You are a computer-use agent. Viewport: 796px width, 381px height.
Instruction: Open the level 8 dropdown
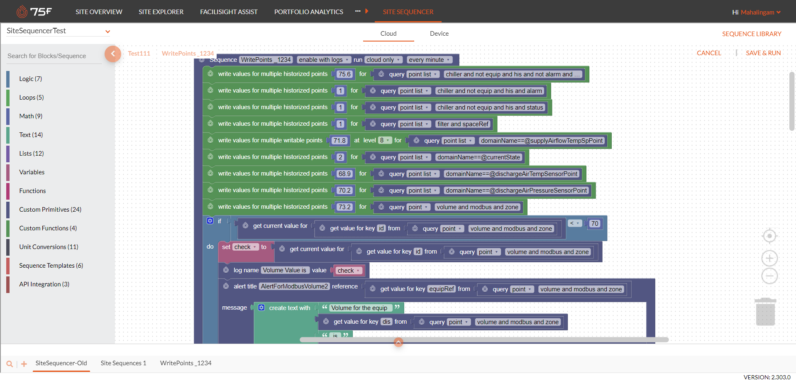385,140
